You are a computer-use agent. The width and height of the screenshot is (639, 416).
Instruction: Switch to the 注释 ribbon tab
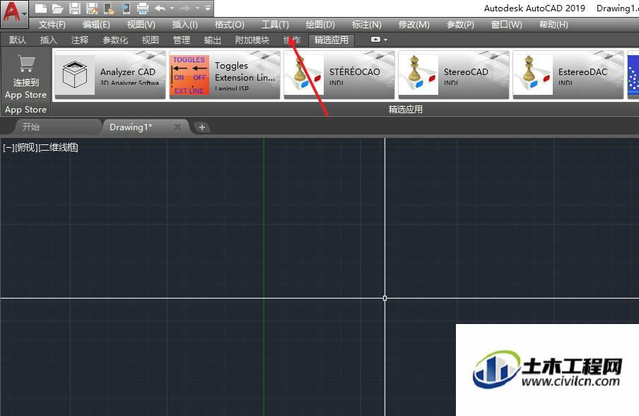click(79, 40)
